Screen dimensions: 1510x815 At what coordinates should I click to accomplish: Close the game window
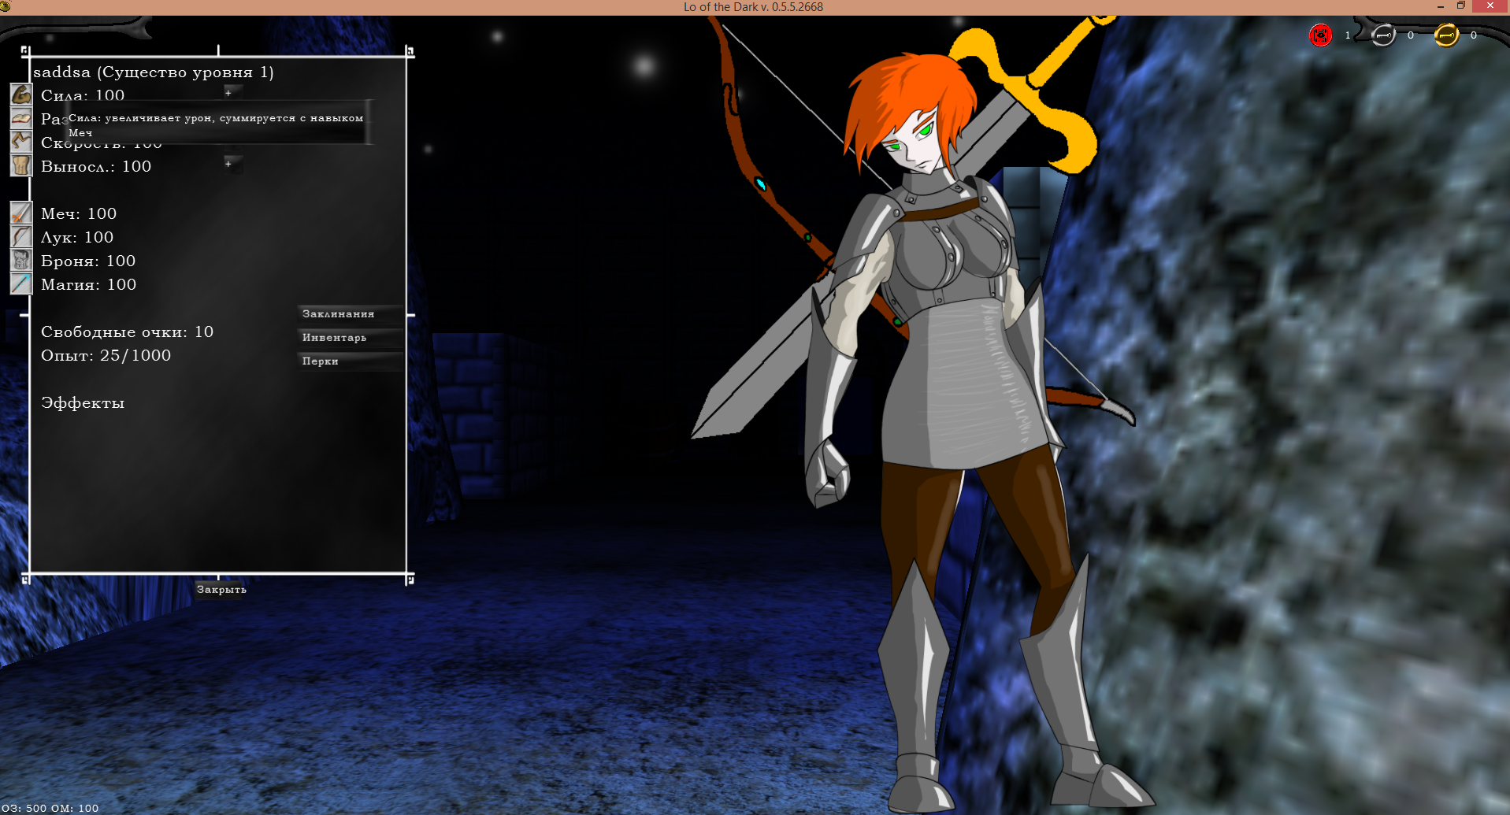tap(1490, 6)
